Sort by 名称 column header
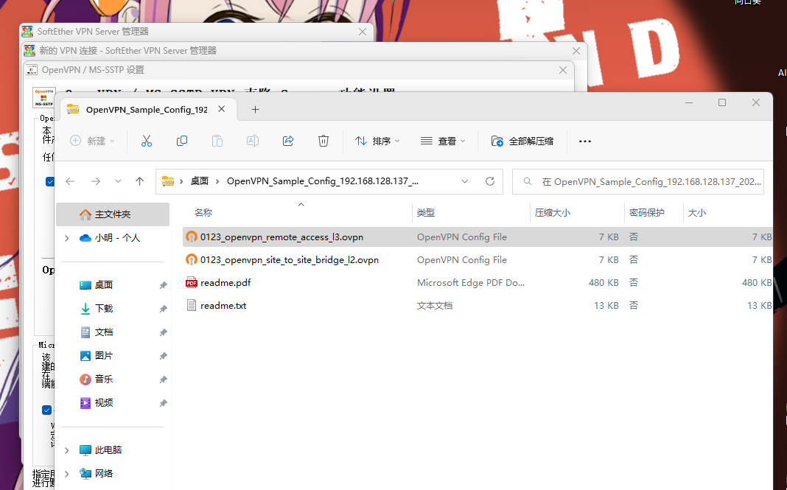 pyautogui.click(x=203, y=213)
